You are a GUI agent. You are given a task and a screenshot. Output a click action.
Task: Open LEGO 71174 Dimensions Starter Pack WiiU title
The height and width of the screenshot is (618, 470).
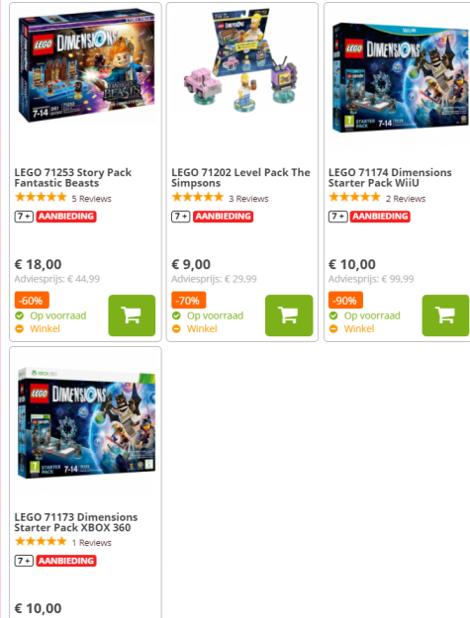tap(390, 178)
